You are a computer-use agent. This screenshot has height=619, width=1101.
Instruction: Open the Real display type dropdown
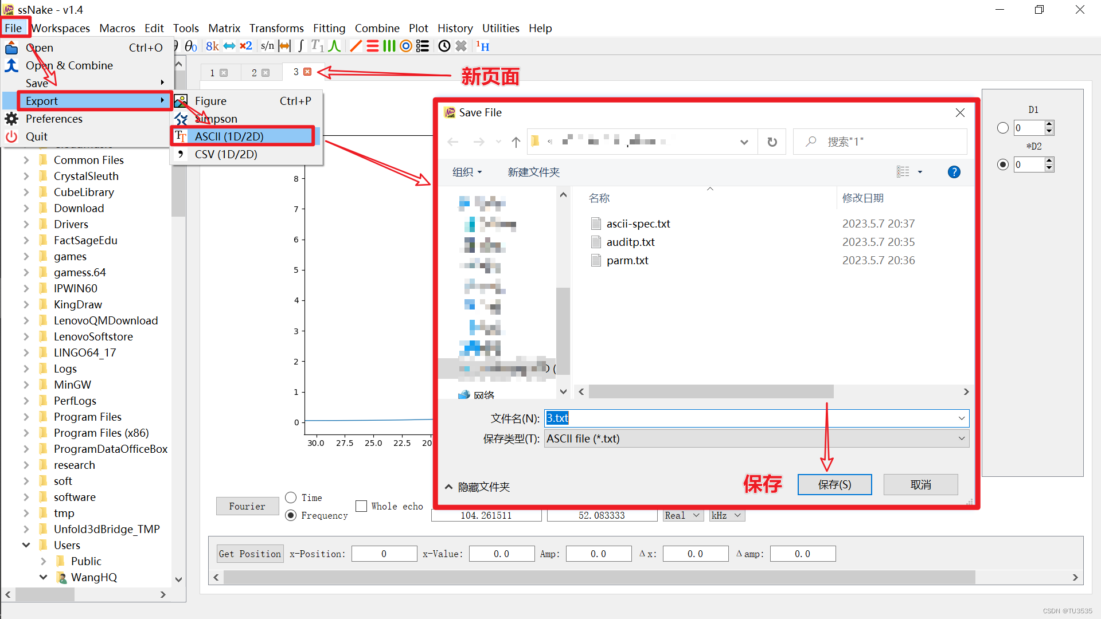point(682,515)
